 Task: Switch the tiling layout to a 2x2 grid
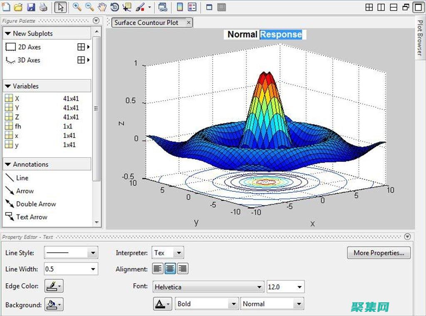[x=369, y=7]
